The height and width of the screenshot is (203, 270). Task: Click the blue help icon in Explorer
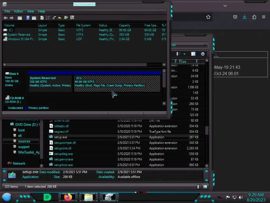tap(203, 54)
